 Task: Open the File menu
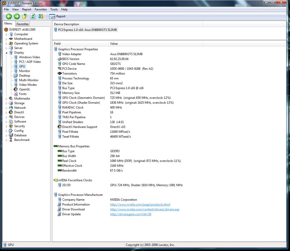coord(6,9)
